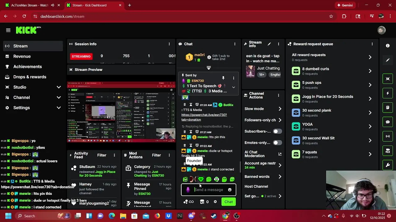Open Banned words settings
This screenshot has width=396, height=222.
(x=263, y=177)
